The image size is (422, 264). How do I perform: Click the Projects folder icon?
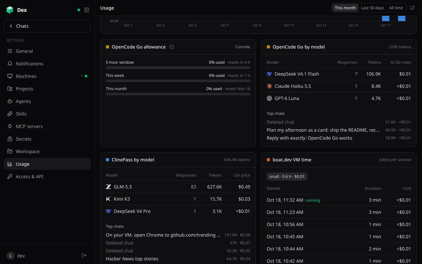(x=10, y=89)
